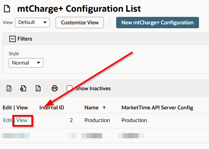Toggle the Show Inactives checkbox

tap(70, 88)
